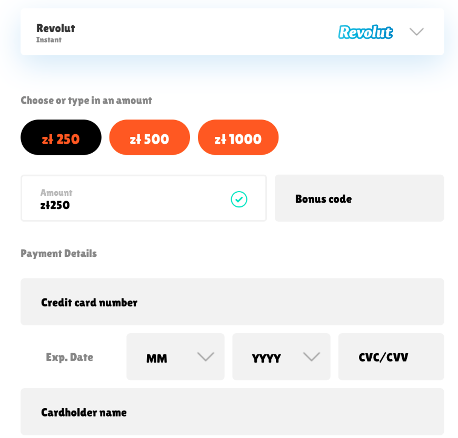
Task: Click the Exp. Date label
Action: pos(69,357)
